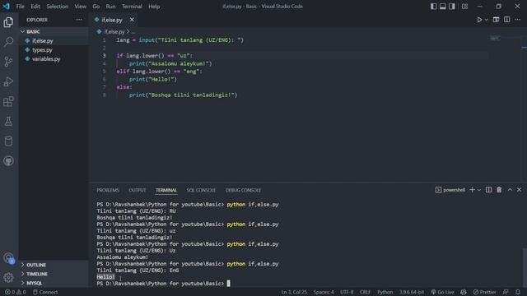
Task: Switch to the SQL CONSOLE tab
Action: (x=201, y=190)
